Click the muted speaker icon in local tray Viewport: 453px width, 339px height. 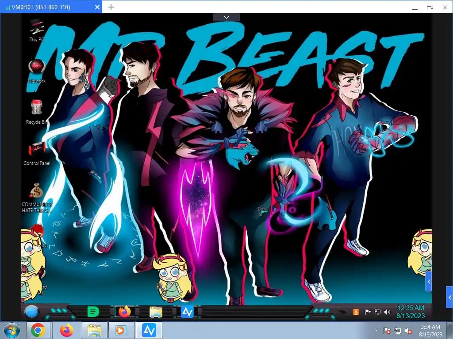[x=408, y=331]
